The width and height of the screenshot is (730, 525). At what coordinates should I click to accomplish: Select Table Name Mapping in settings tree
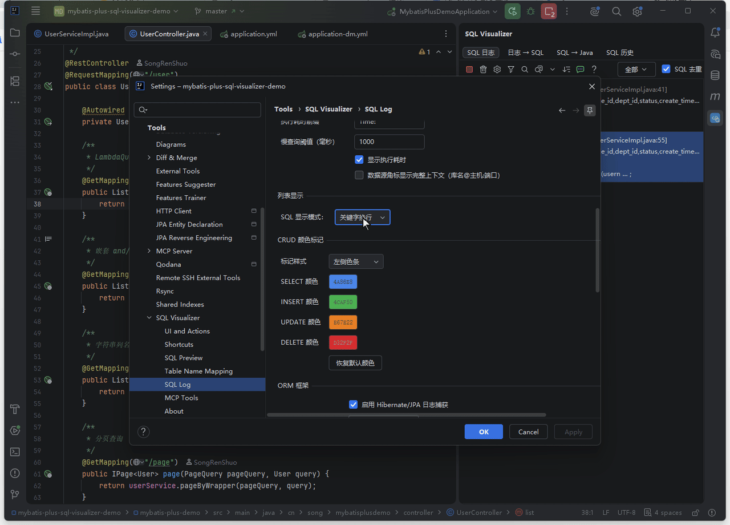point(198,371)
